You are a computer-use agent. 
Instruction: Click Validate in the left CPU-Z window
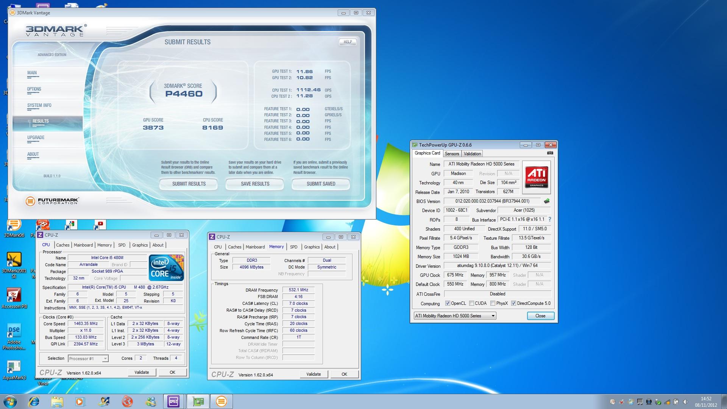(142, 372)
